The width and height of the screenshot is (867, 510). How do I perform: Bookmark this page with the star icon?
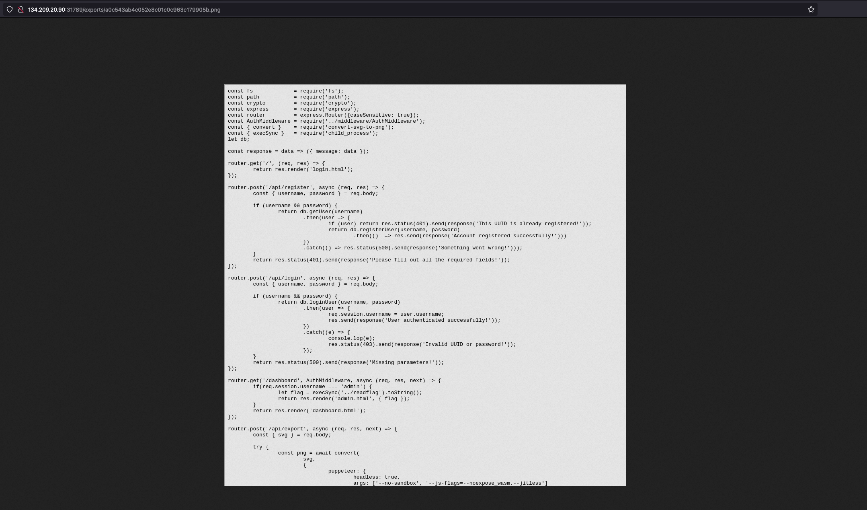pyautogui.click(x=811, y=9)
